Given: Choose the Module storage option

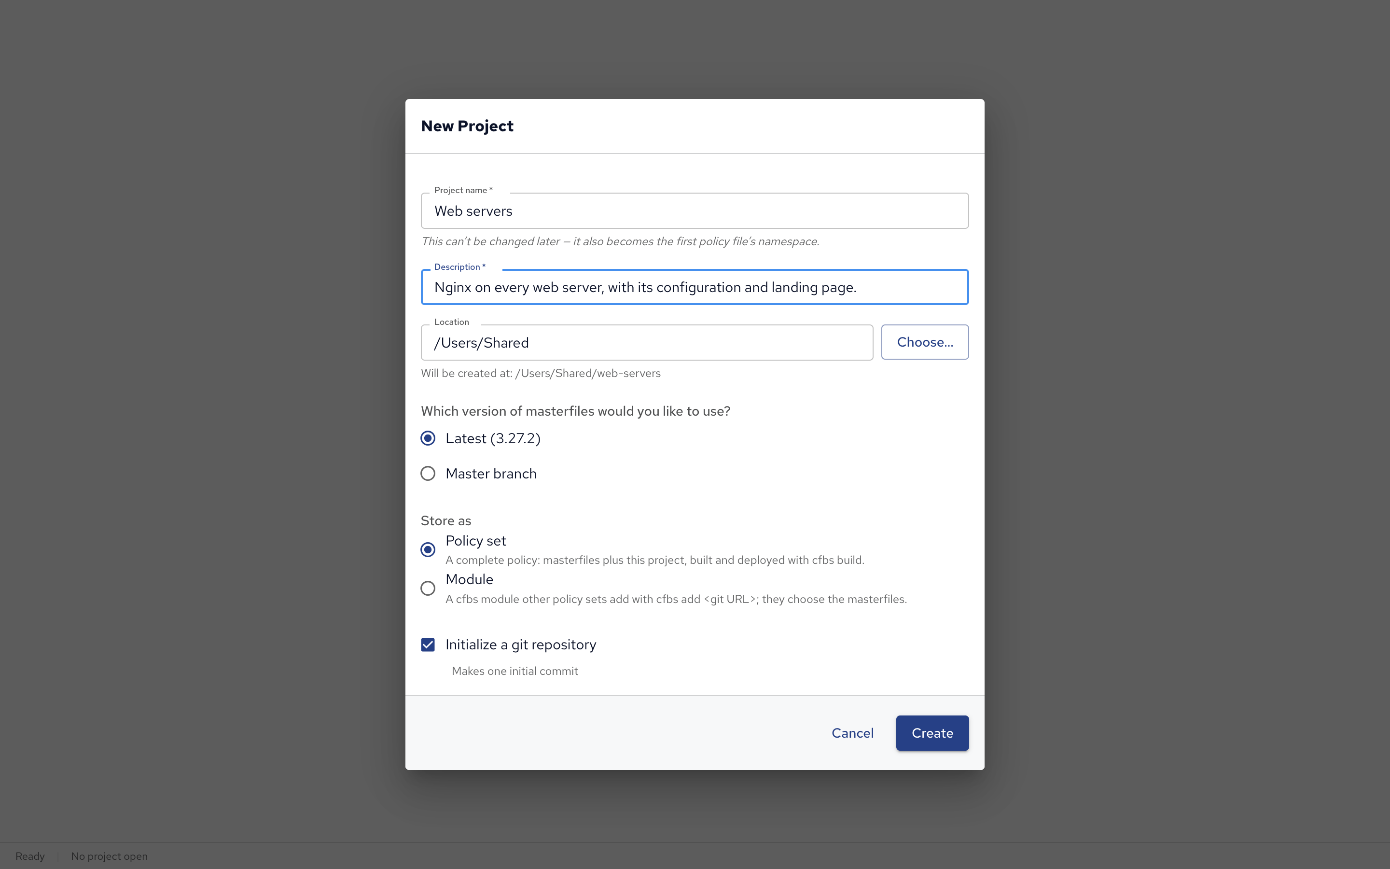Looking at the screenshot, I should tap(428, 588).
